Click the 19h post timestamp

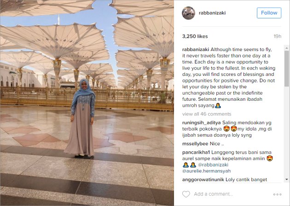278,36
